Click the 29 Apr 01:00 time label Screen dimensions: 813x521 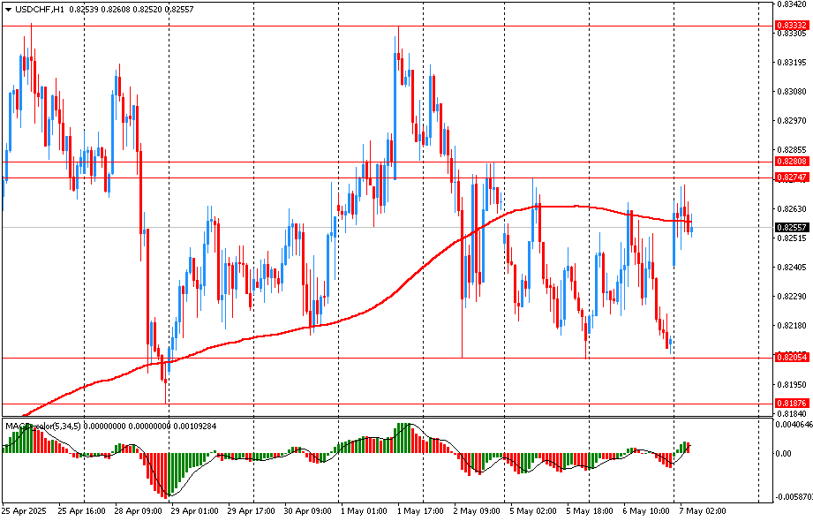(x=194, y=510)
